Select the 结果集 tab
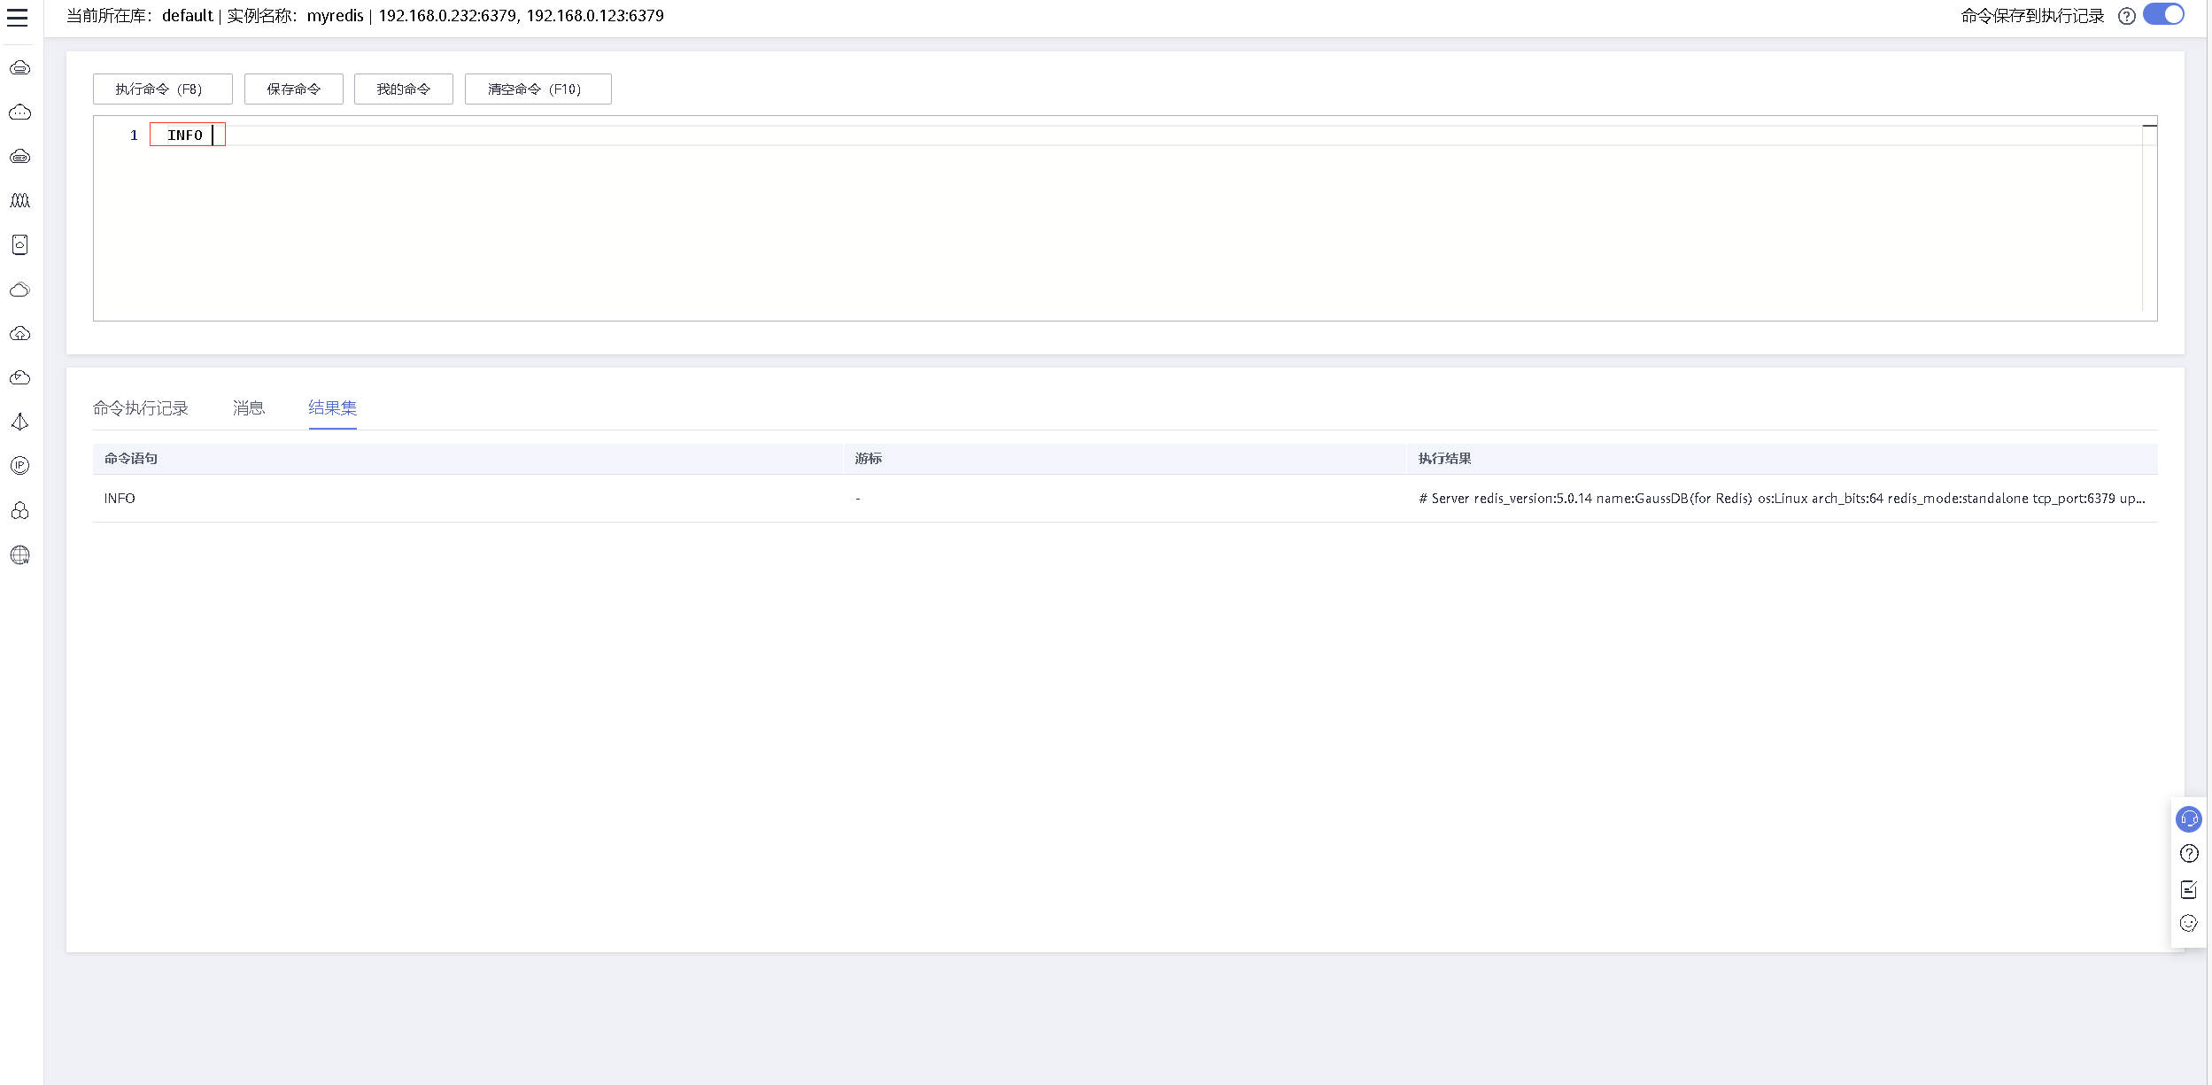This screenshot has width=2212, height=1085. coord(332,408)
